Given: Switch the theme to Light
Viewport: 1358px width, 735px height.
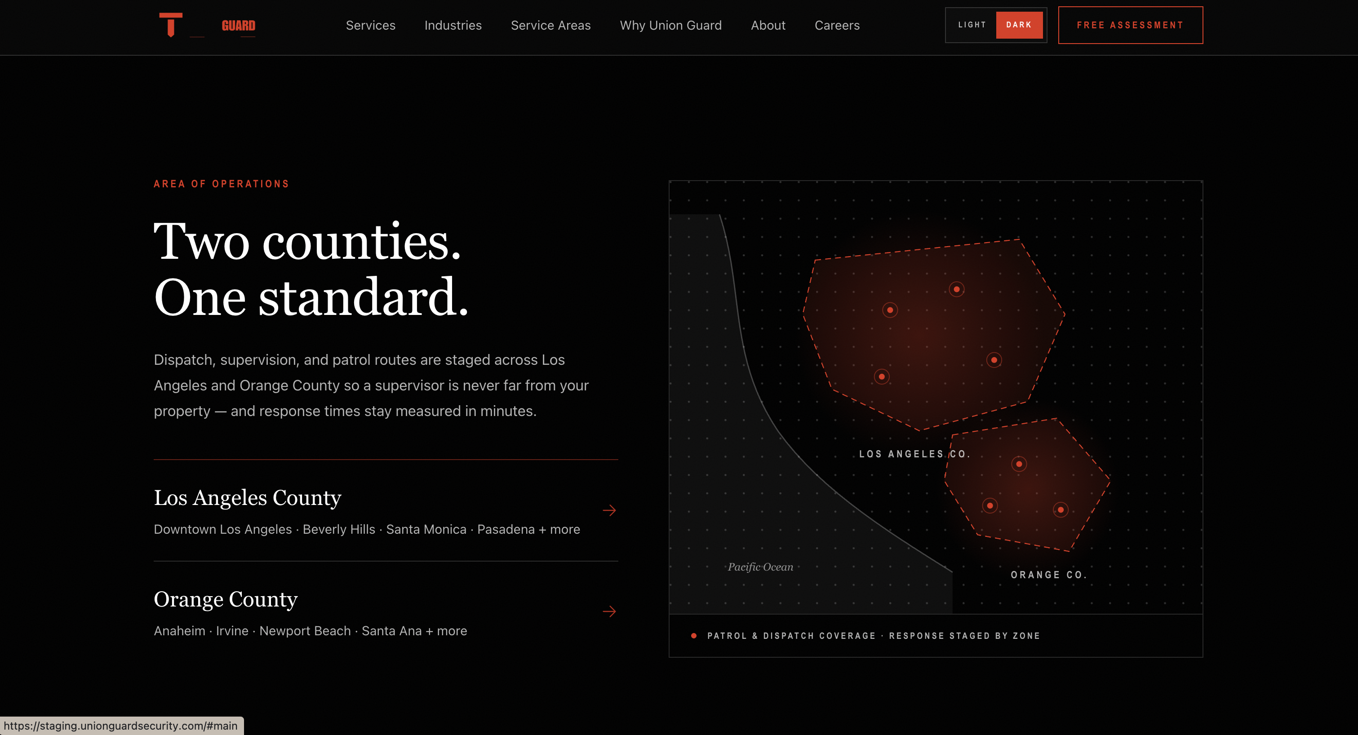Looking at the screenshot, I should [x=972, y=25].
